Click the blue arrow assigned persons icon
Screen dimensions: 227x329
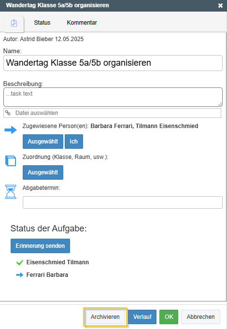tap(11, 130)
